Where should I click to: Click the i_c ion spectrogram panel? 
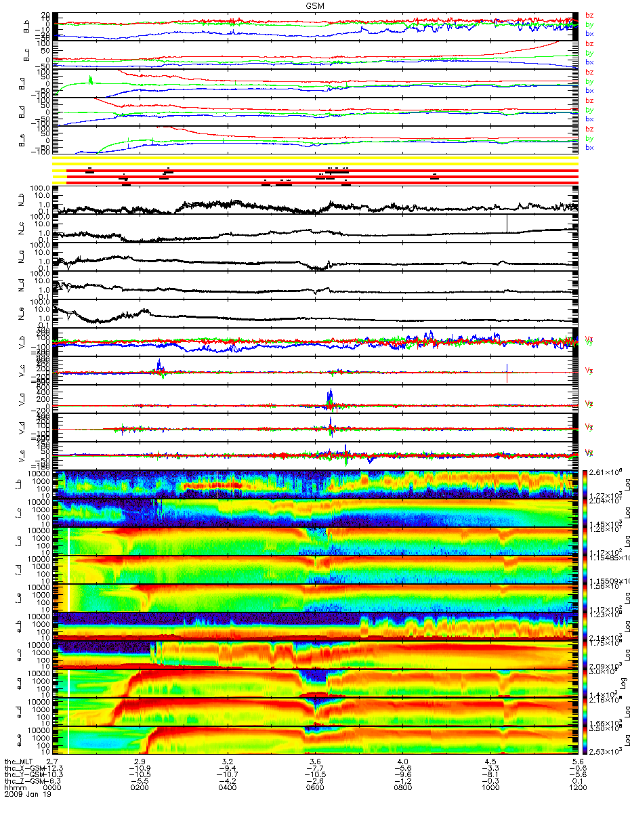(x=316, y=513)
